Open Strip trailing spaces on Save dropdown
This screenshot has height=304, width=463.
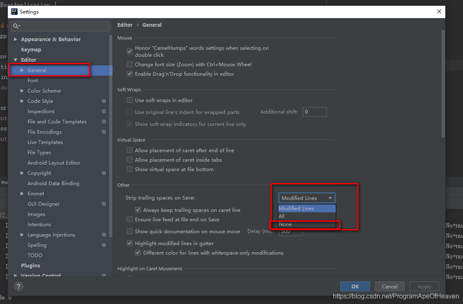coord(307,198)
